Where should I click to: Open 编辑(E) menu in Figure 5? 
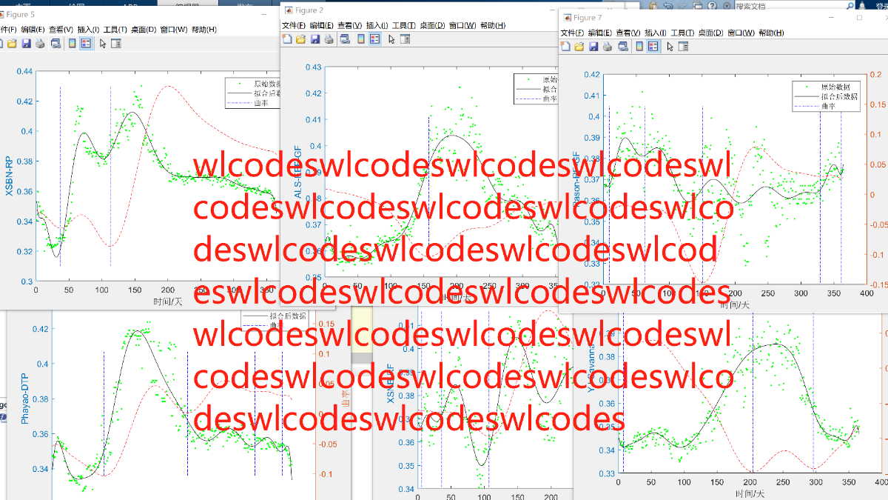(33, 30)
